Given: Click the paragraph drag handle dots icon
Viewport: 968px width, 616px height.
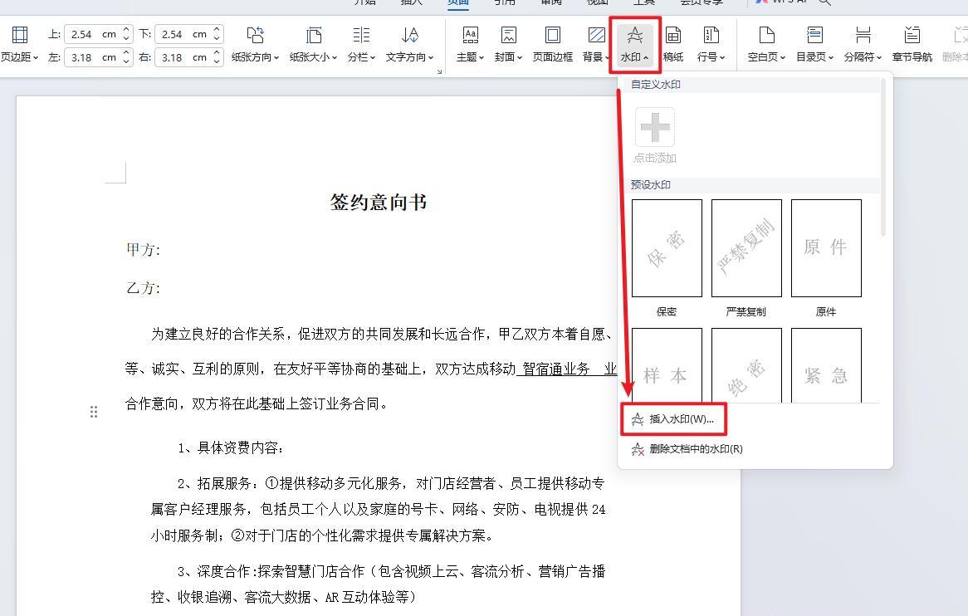Looking at the screenshot, I should [94, 412].
